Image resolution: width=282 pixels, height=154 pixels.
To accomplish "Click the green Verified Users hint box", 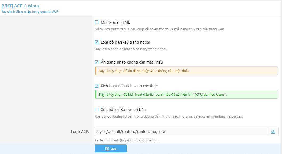I will tap(186, 95).
